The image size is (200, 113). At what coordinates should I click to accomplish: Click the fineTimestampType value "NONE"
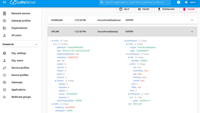79,101
